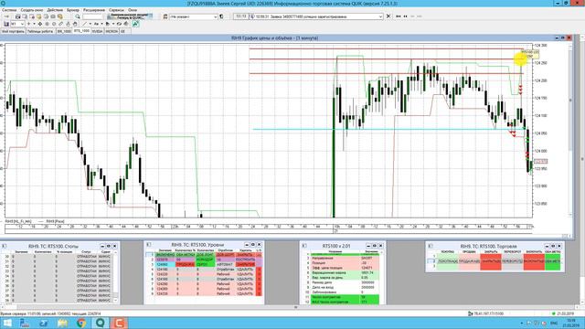The image size is (585, 329).
Task: Open the Окна menu
Action: click(133, 10)
